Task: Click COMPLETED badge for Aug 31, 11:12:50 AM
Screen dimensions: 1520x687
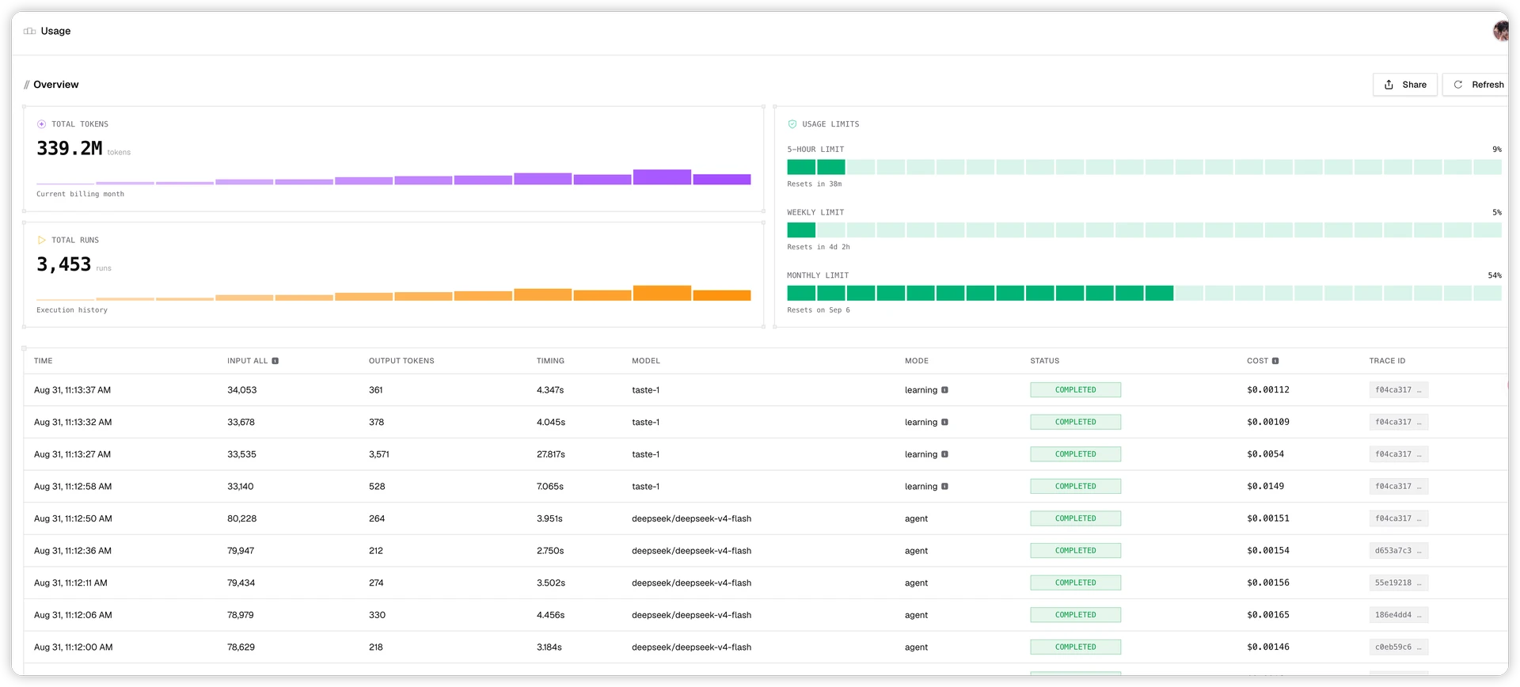Action: (x=1075, y=518)
